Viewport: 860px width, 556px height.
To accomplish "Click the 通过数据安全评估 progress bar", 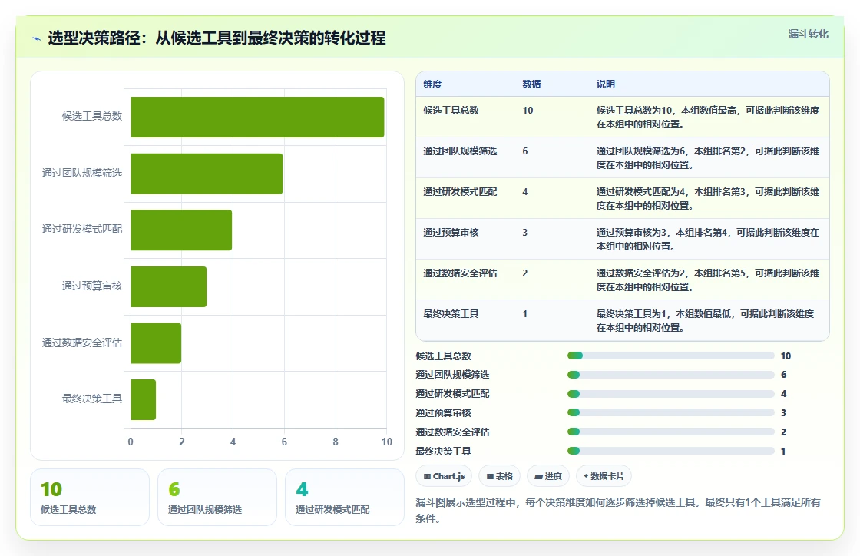I will click(x=671, y=432).
